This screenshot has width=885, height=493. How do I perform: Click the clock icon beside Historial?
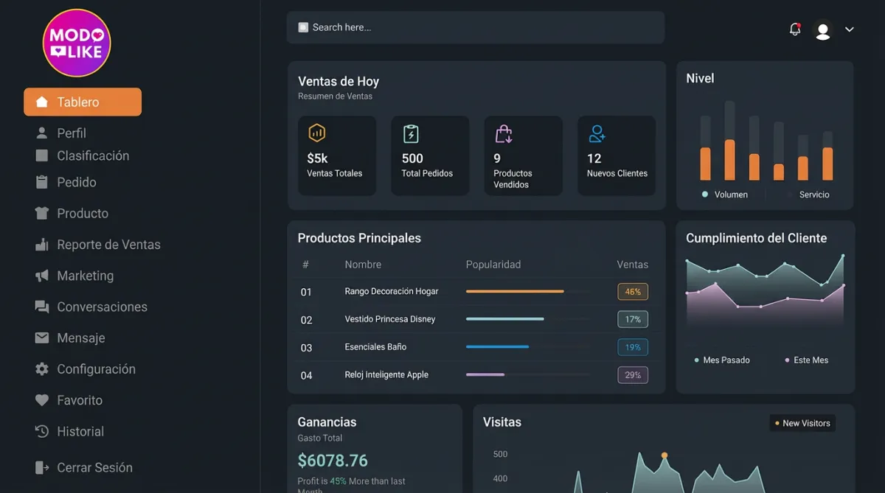[x=42, y=431]
